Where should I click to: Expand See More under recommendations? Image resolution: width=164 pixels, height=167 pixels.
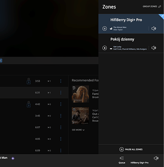78,130
